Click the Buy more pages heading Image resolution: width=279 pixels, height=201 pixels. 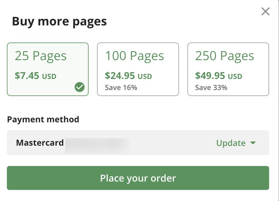tap(59, 22)
